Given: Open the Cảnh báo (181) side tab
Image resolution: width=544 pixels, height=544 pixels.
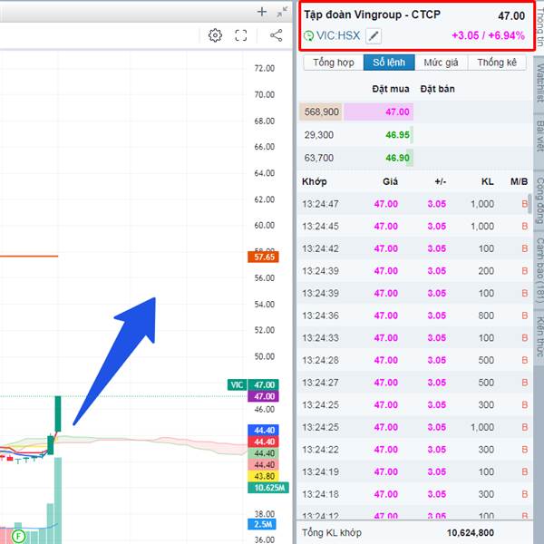Looking at the screenshot, I should click(539, 269).
